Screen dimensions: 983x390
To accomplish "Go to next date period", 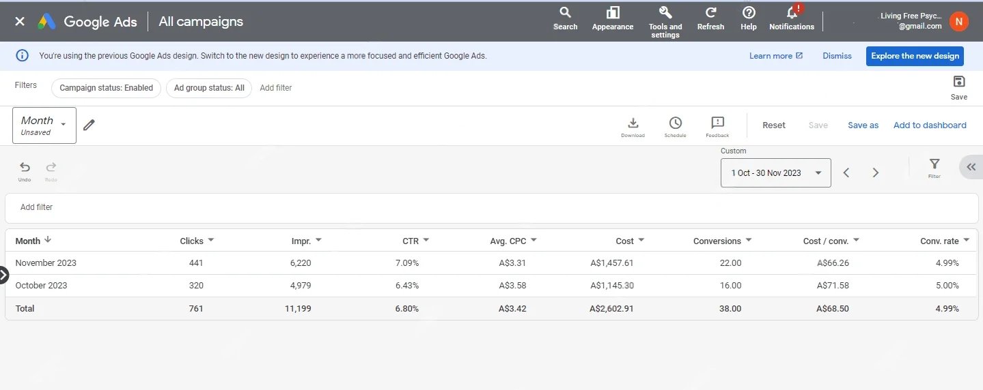I will (x=876, y=173).
